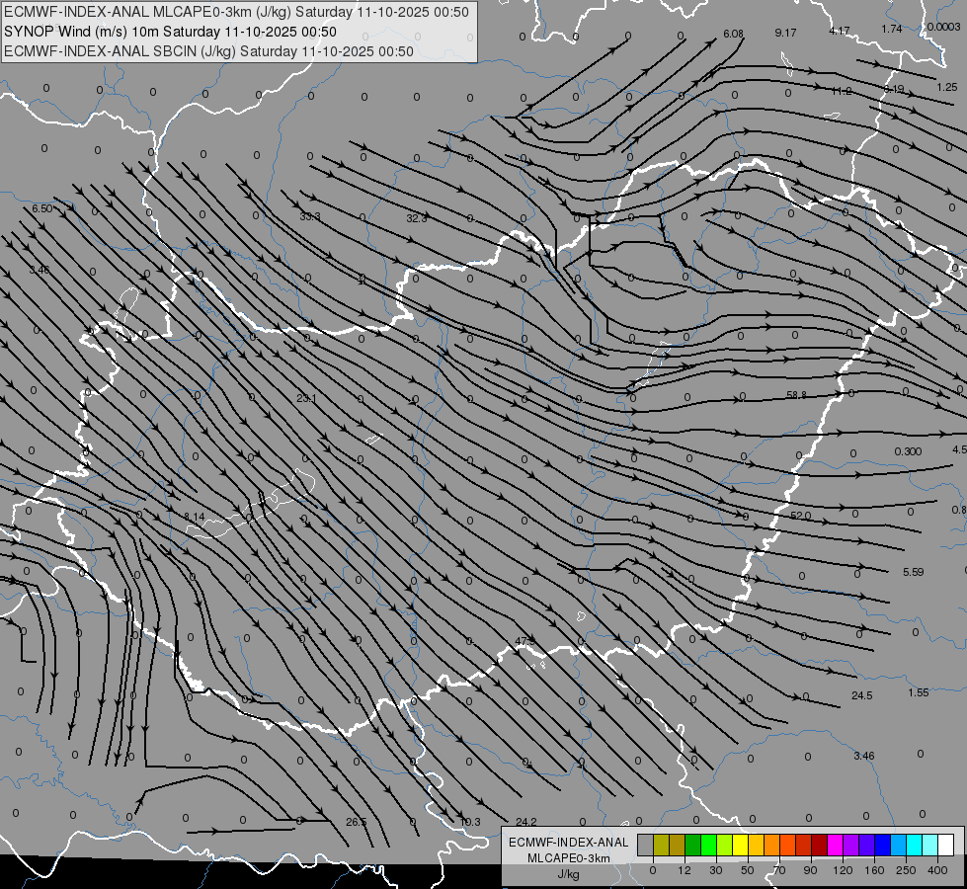Click the map value 1.25

(947, 87)
